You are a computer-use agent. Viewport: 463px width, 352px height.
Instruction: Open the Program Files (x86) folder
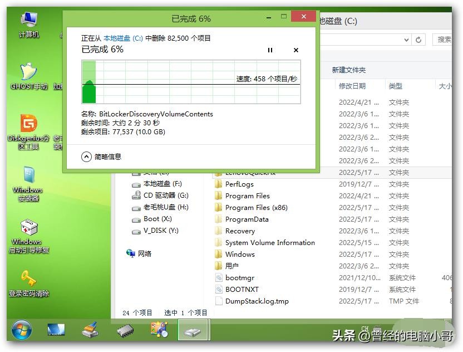pyautogui.click(x=256, y=208)
